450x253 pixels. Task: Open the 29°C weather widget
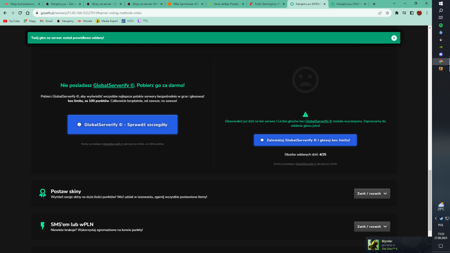441,206
